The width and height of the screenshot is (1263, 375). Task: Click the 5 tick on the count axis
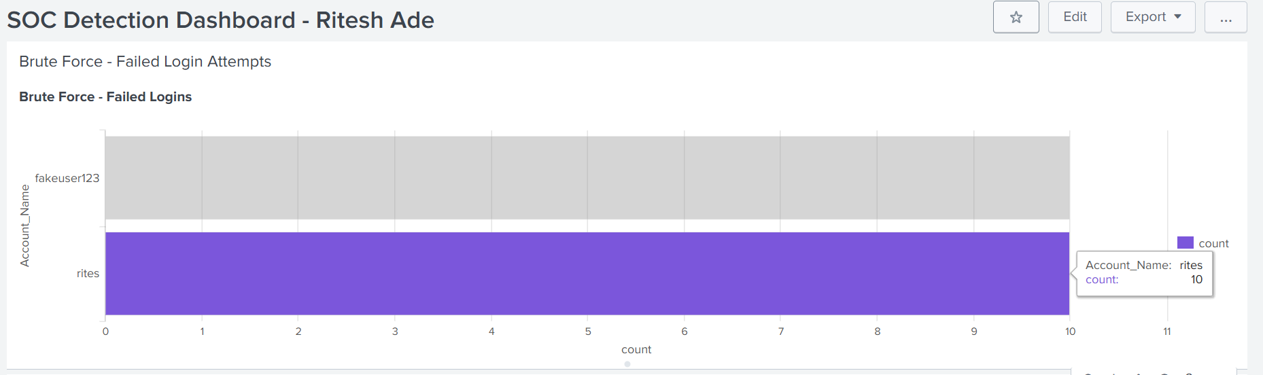[588, 332]
